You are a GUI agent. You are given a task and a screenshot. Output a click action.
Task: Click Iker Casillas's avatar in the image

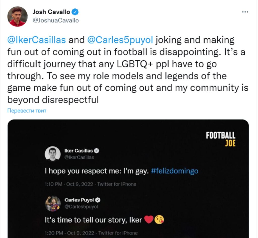[x=53, y=154]
